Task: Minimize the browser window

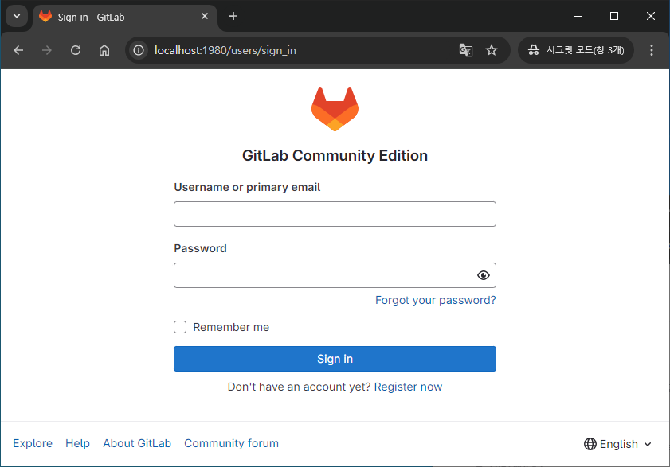Action: [578, 16]
